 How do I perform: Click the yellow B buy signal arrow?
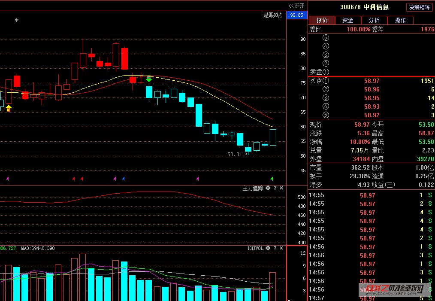(9, 108)
